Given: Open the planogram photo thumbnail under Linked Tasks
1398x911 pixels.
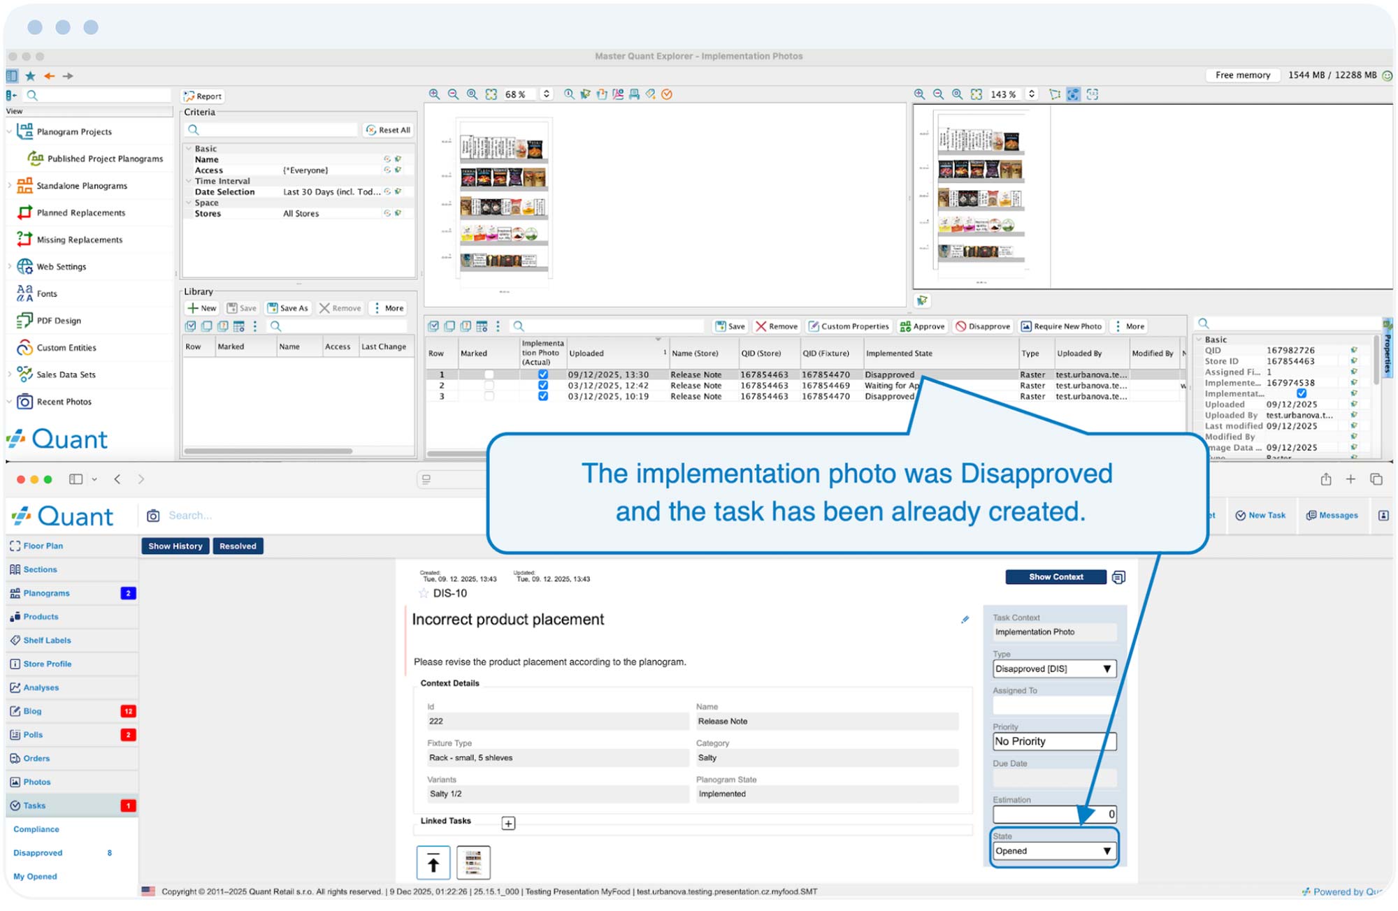Looking at the screenshot, I should pos(473,863).
